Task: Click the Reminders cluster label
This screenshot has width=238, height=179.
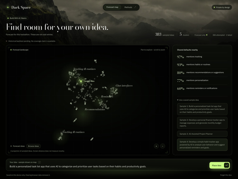Action: [107, 97]
